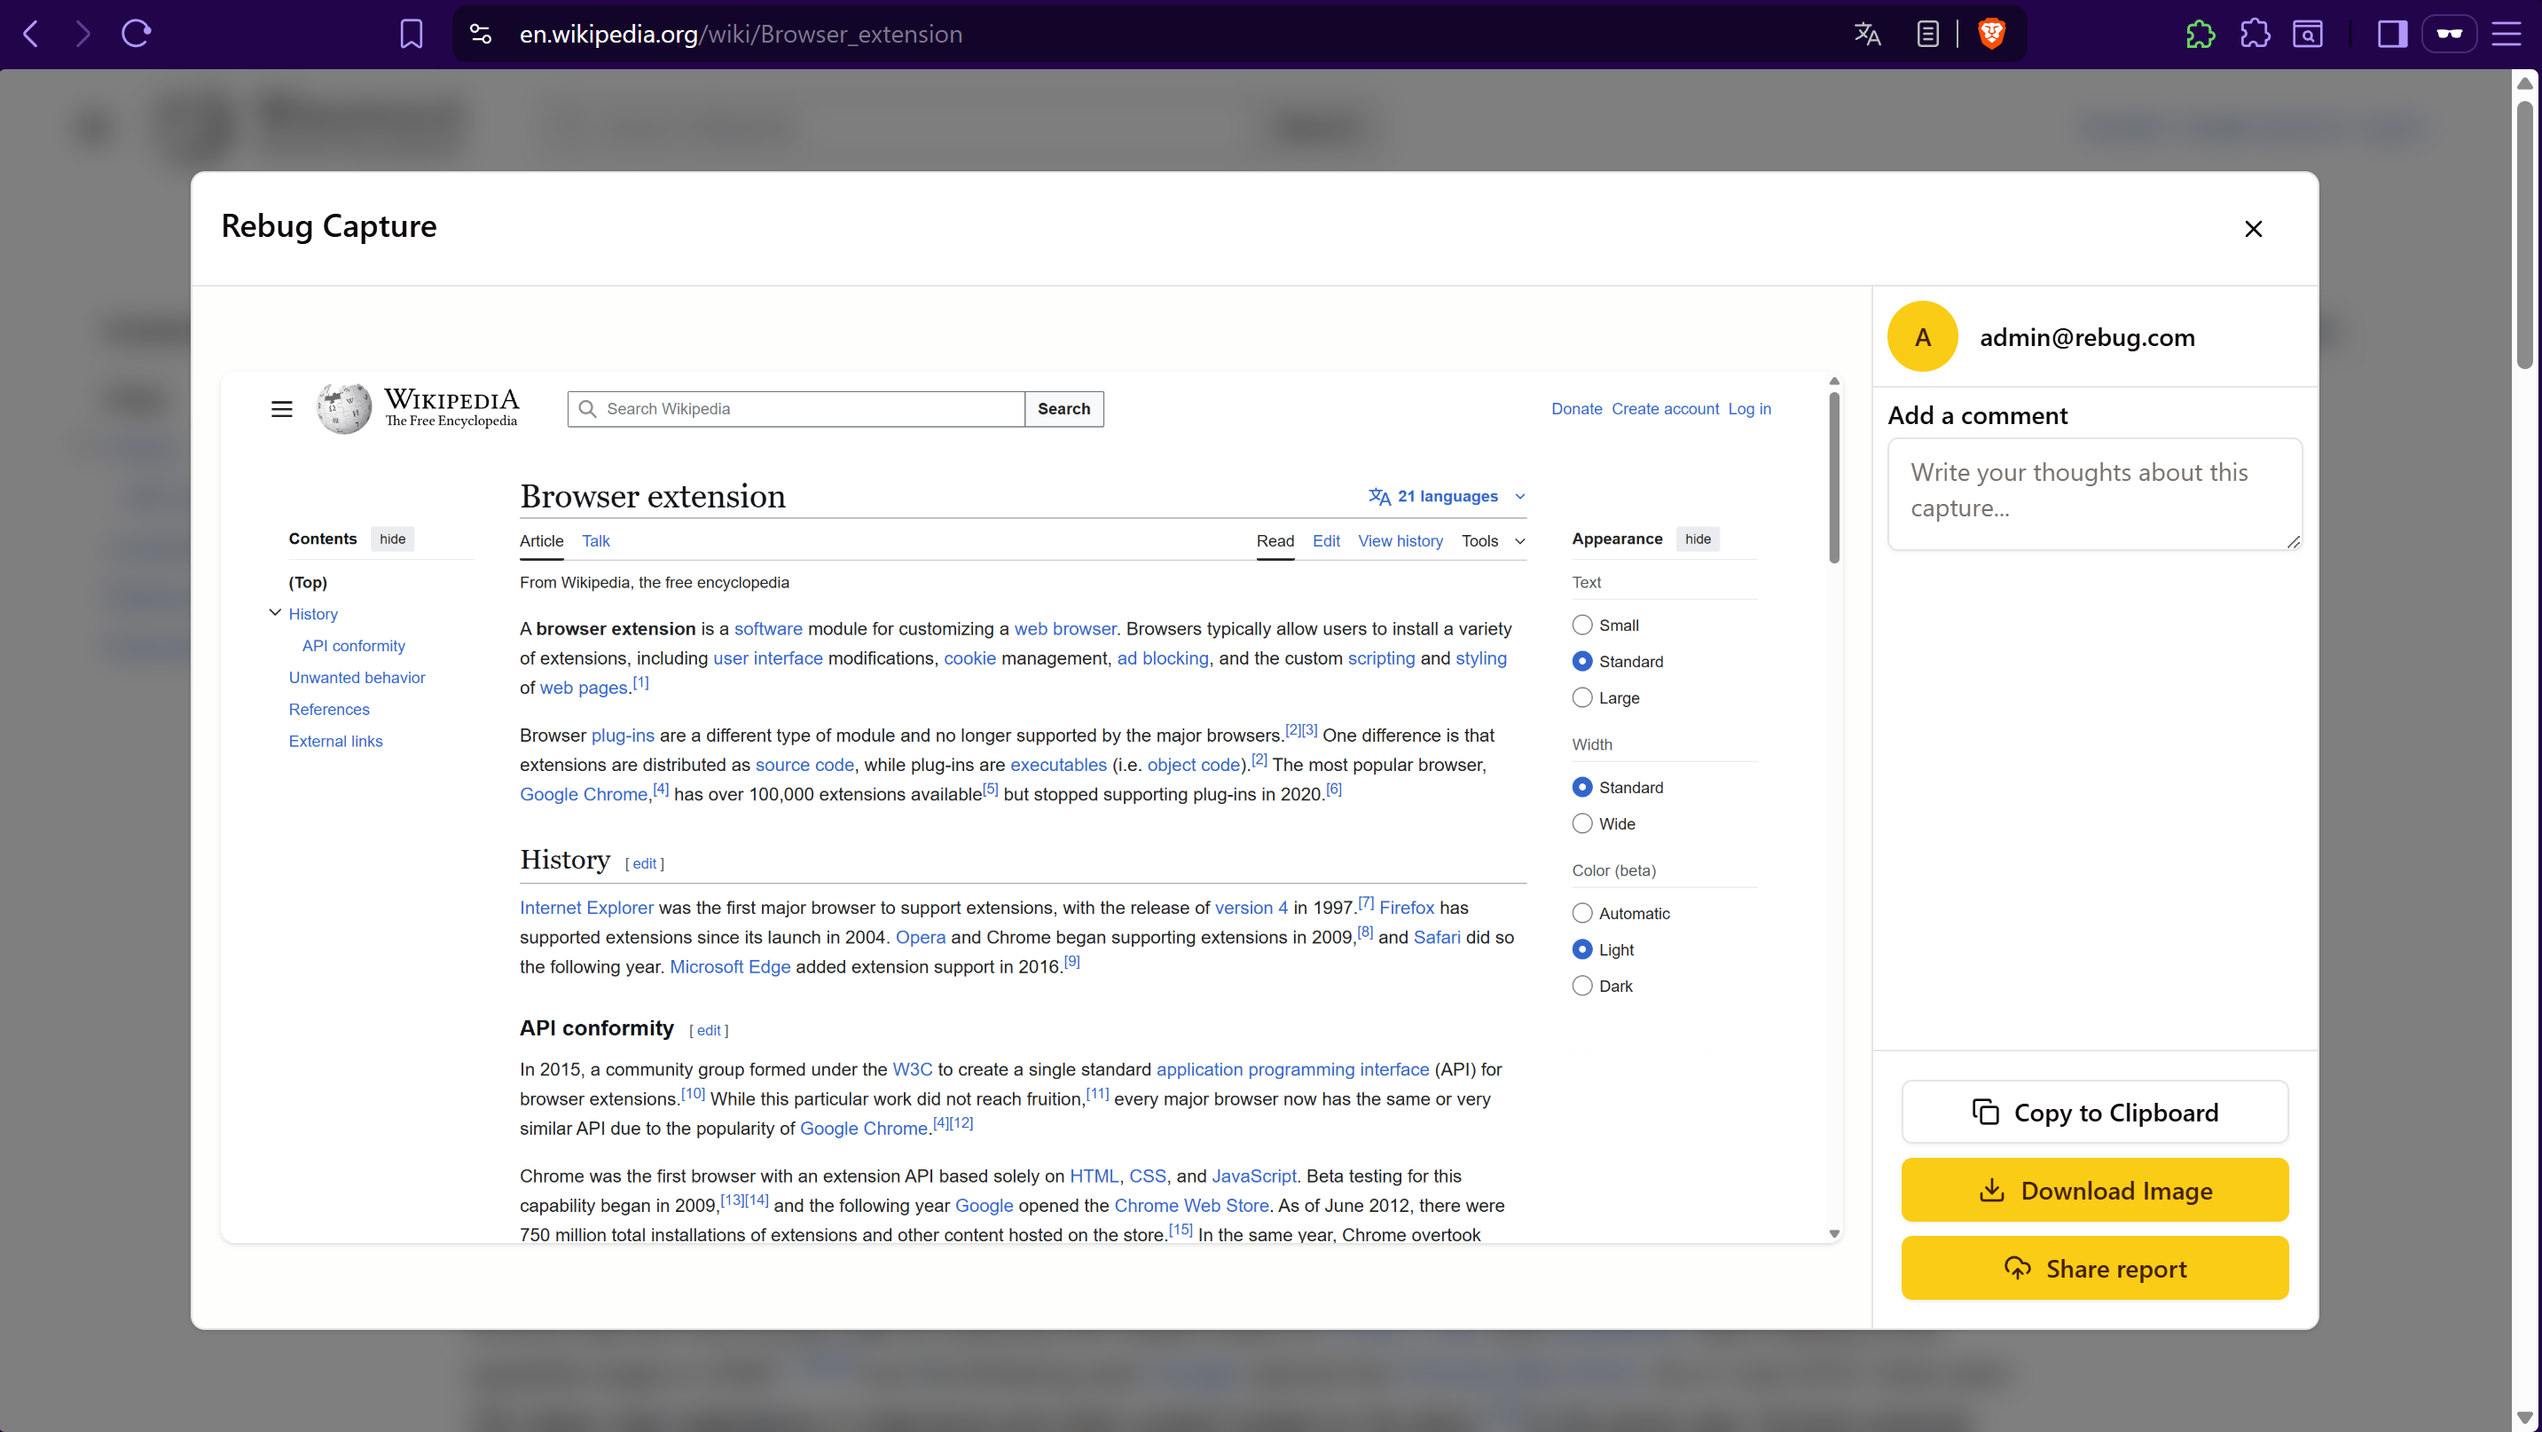Open the View history tab
2542x1432 pixels.
[x=1400, y=541]
